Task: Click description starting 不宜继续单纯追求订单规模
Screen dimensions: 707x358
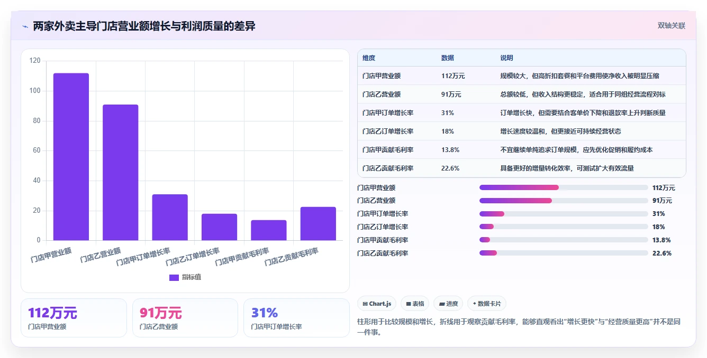Action: click(x=576, y=150)
